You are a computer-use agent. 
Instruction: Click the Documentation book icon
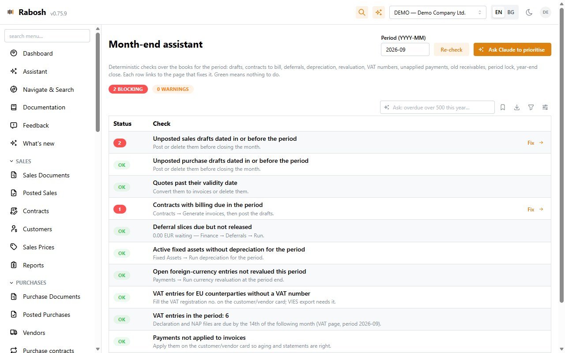coord(14,107)
